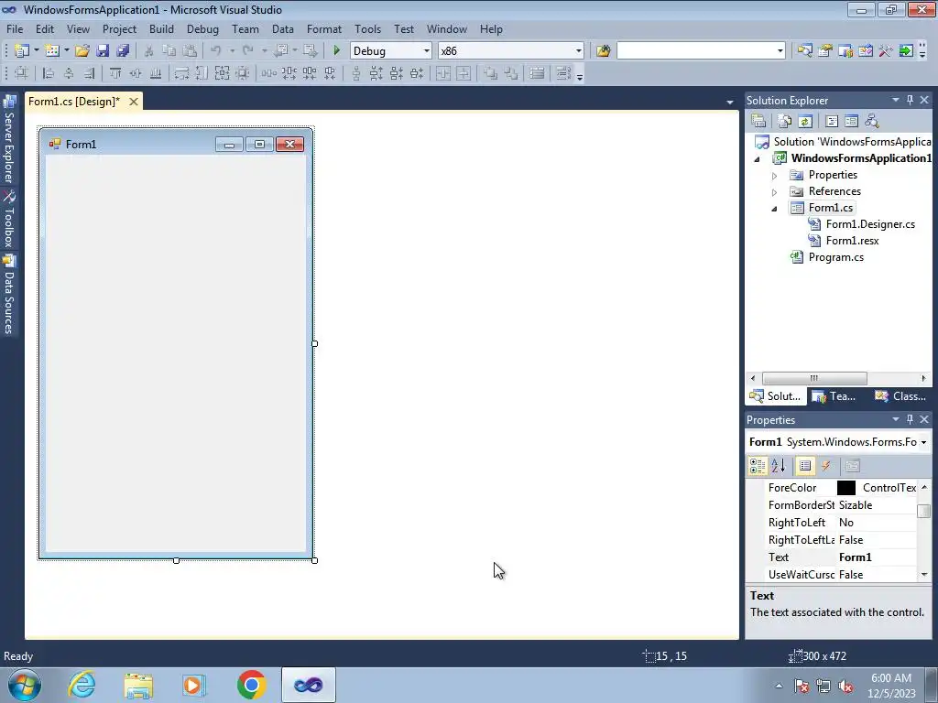Open the Toolbox side panel tab
The height and width of the screenshot is (703, 938).
point(9,220)
